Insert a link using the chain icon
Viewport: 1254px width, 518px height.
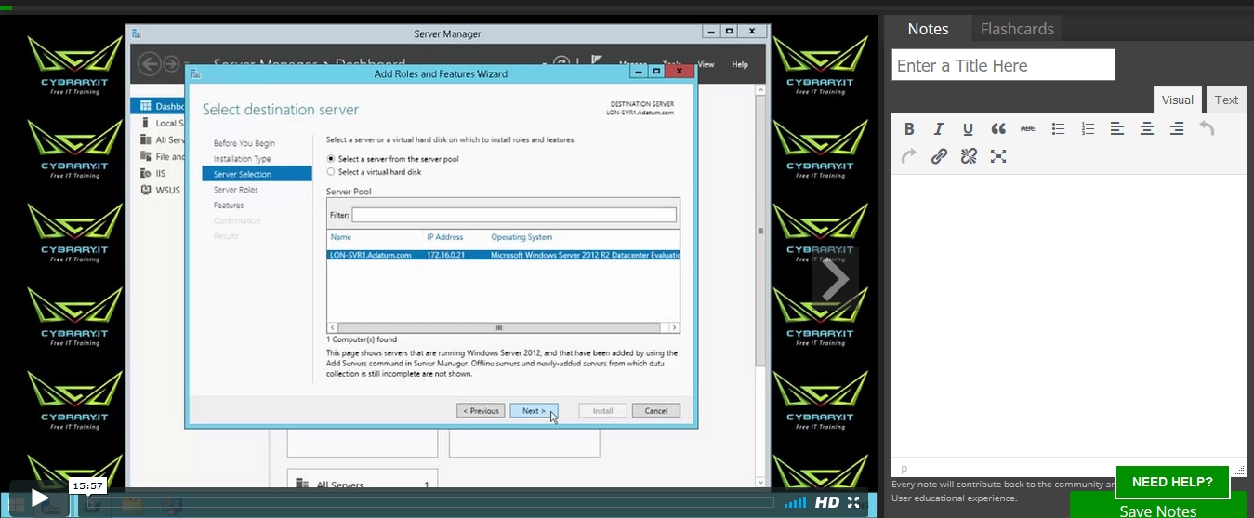click(x=939, y=156)
